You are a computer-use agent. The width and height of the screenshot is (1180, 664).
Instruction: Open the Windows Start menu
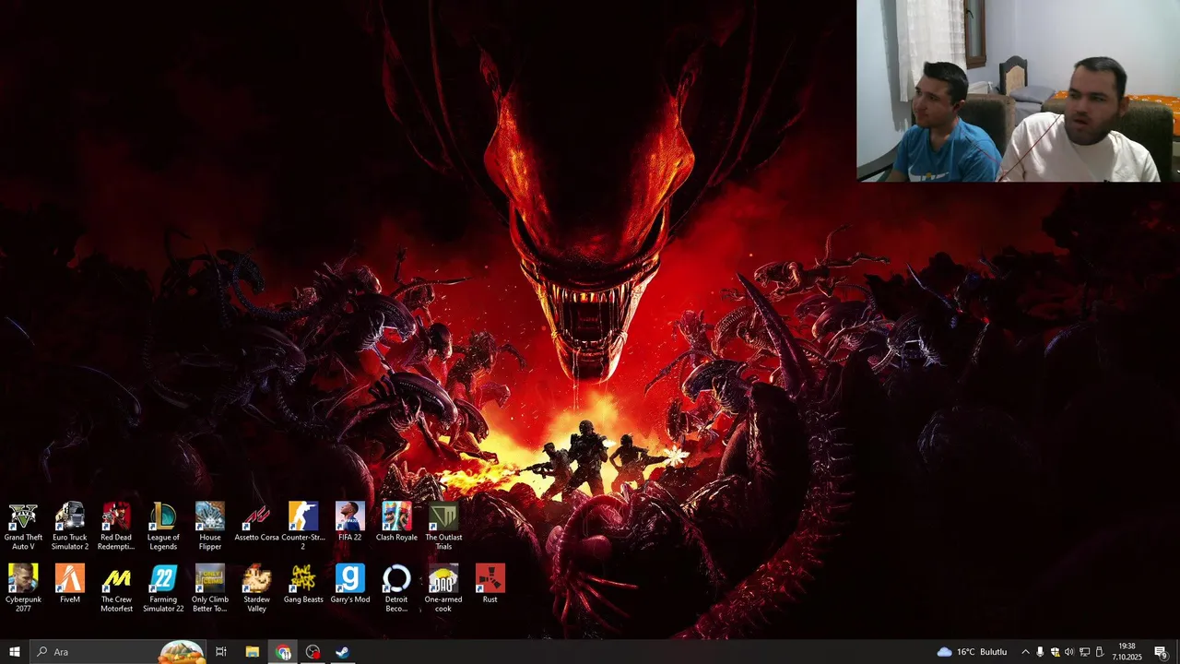click(x=15, y=652)
